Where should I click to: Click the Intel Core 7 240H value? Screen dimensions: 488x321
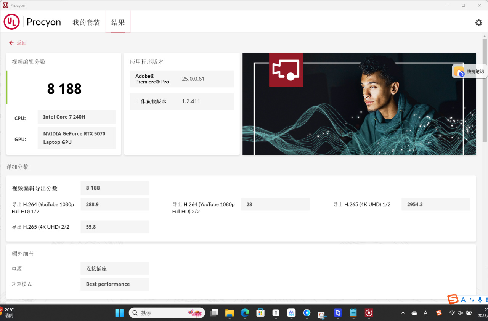[x=77, y=117]
